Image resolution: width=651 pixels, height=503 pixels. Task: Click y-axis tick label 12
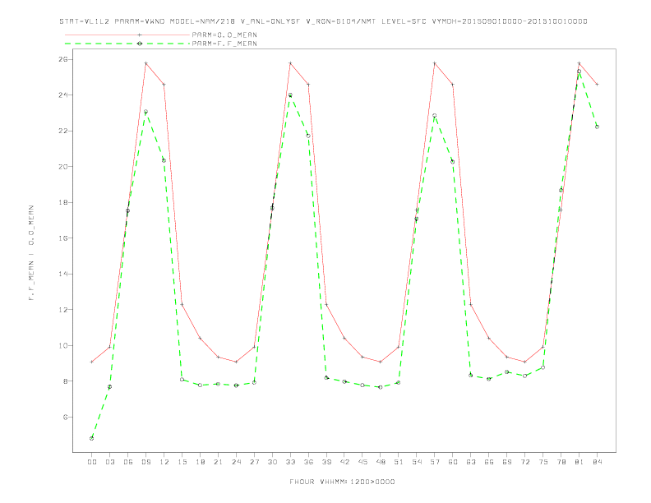point(65,310)
